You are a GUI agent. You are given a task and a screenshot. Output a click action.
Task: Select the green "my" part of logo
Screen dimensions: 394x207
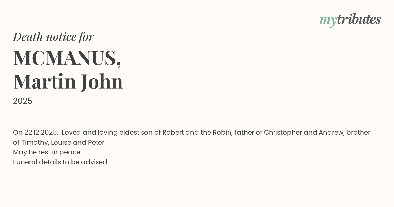(x=328, y=21)
